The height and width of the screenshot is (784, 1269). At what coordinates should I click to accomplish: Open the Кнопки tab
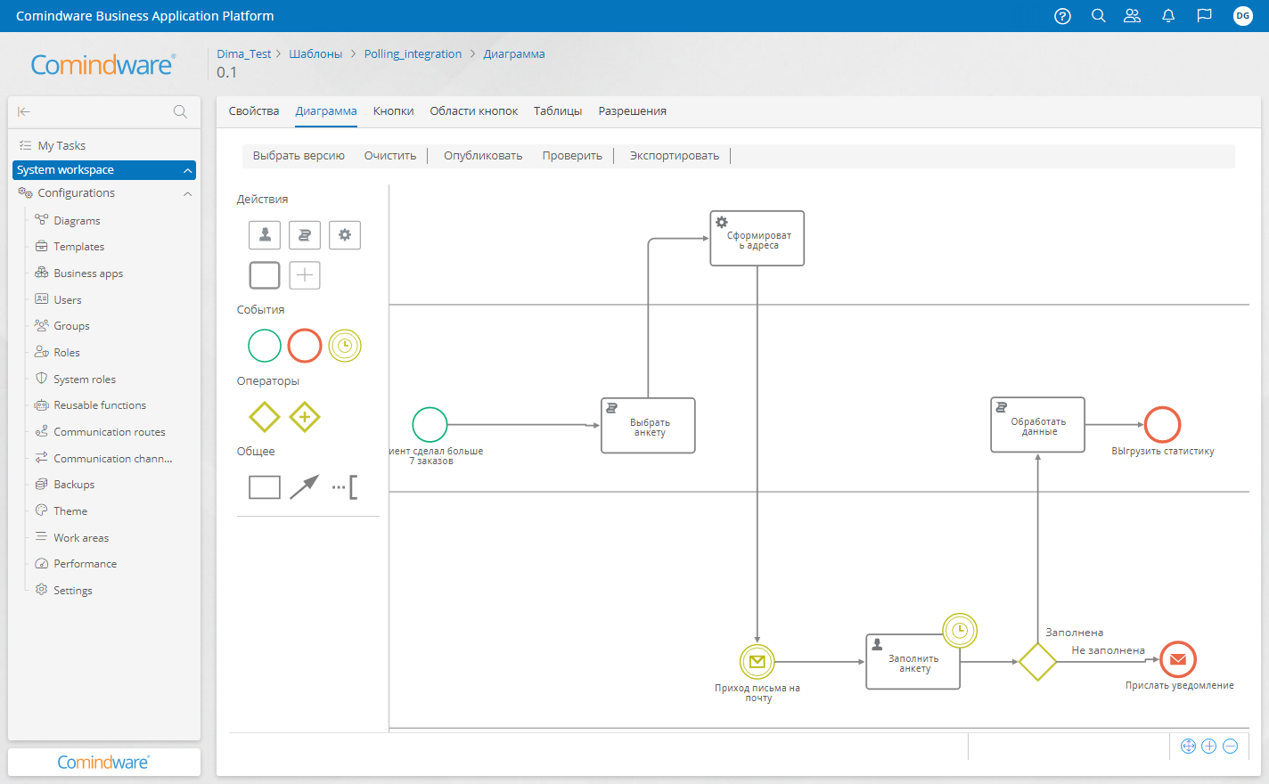click(x=393, y=111)
